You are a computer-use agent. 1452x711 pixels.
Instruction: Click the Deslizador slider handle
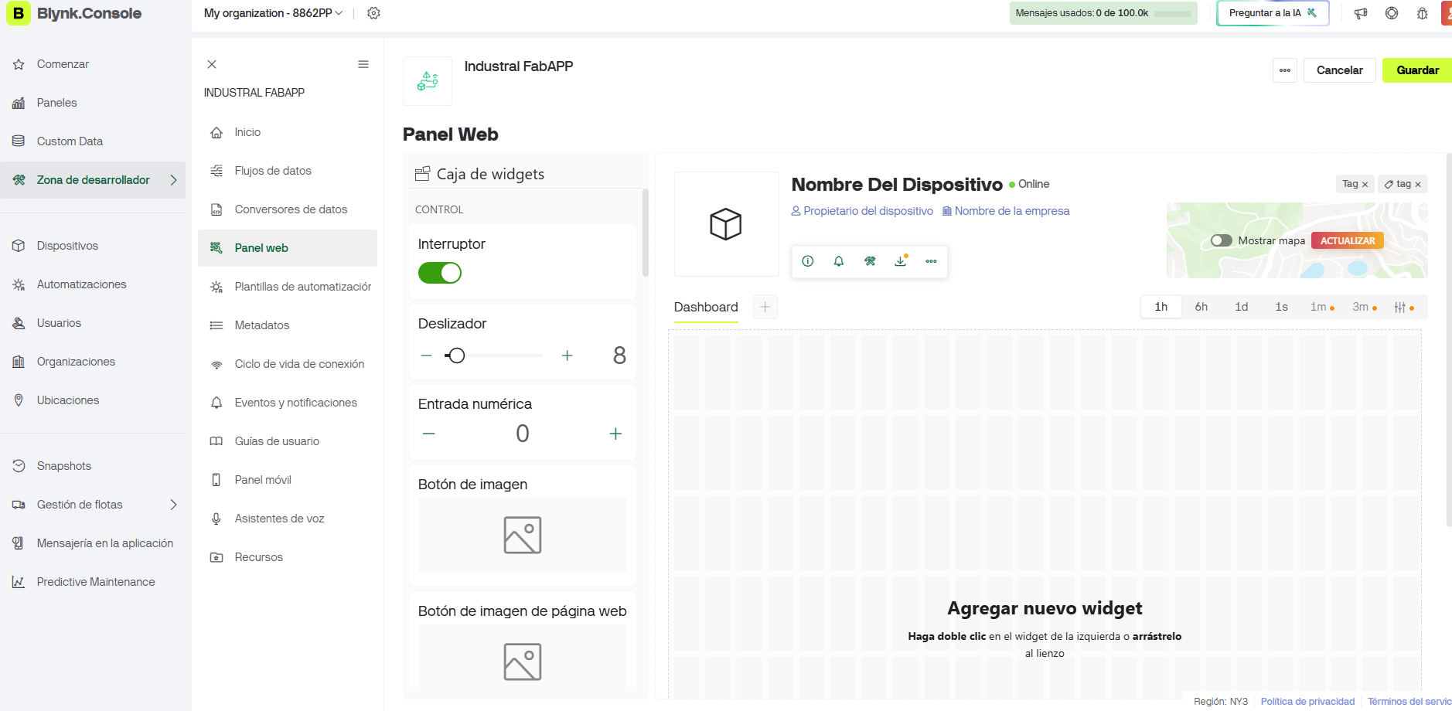click(x=456, y=355)
